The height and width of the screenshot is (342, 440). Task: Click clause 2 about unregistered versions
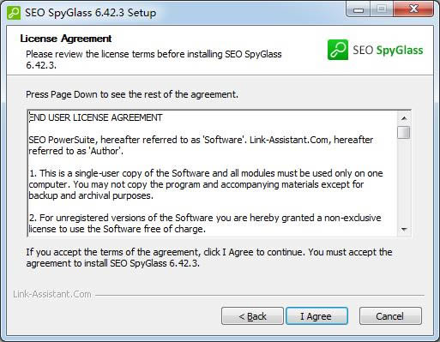(x=205, y=224)
